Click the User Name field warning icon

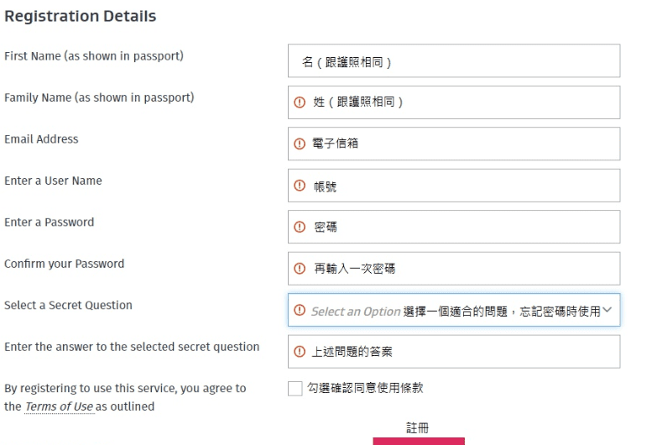(x=300, y=185)
